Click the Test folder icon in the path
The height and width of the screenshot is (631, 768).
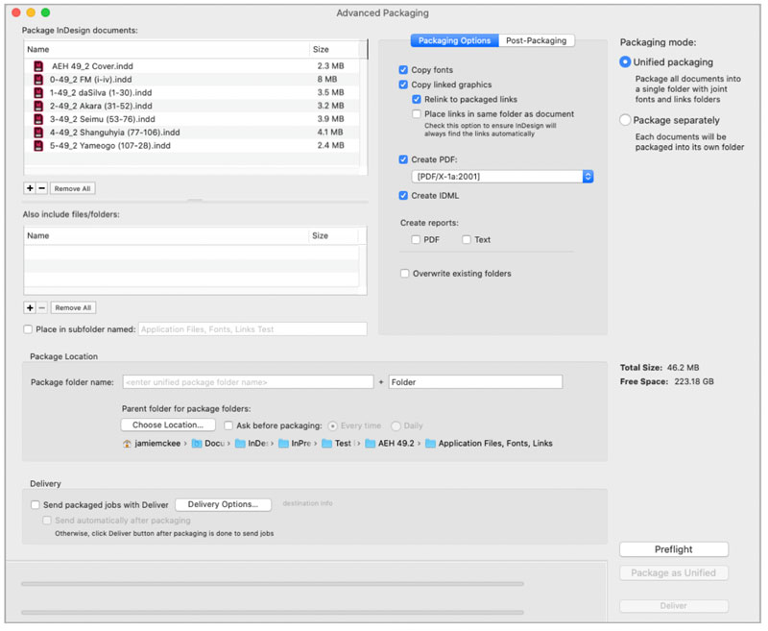326,444
